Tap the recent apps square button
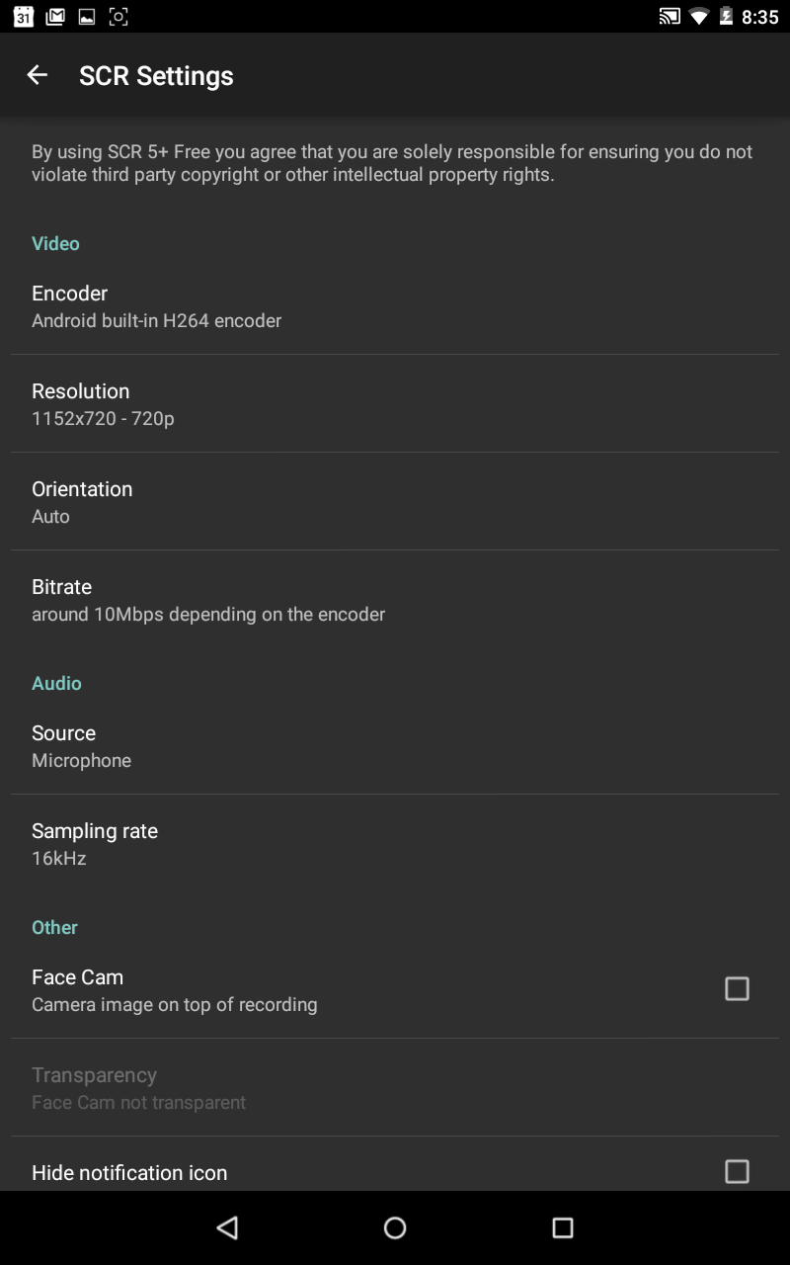Viewport: 790px width, 1265px height. point(563,1227)
